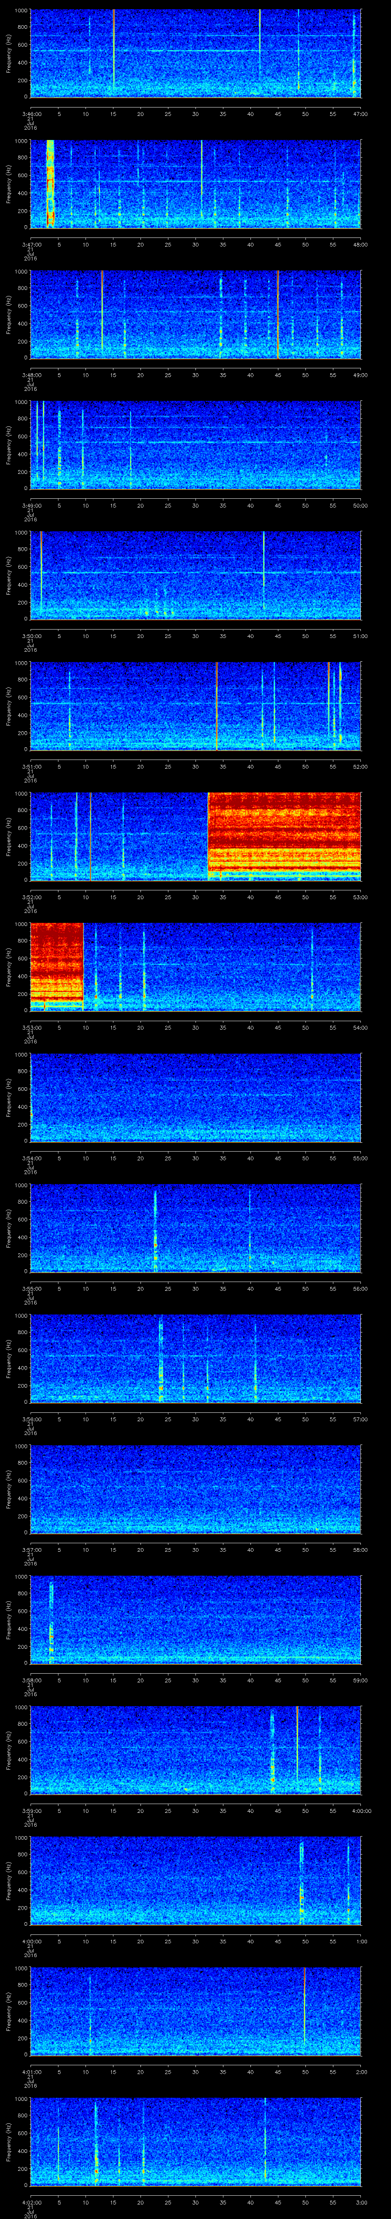The height and width of the screenshot is (2219, 391).
Task: Click the red vertical line near 34 seconds in the 3:51 spectrogram
Action: coord(217,706)
